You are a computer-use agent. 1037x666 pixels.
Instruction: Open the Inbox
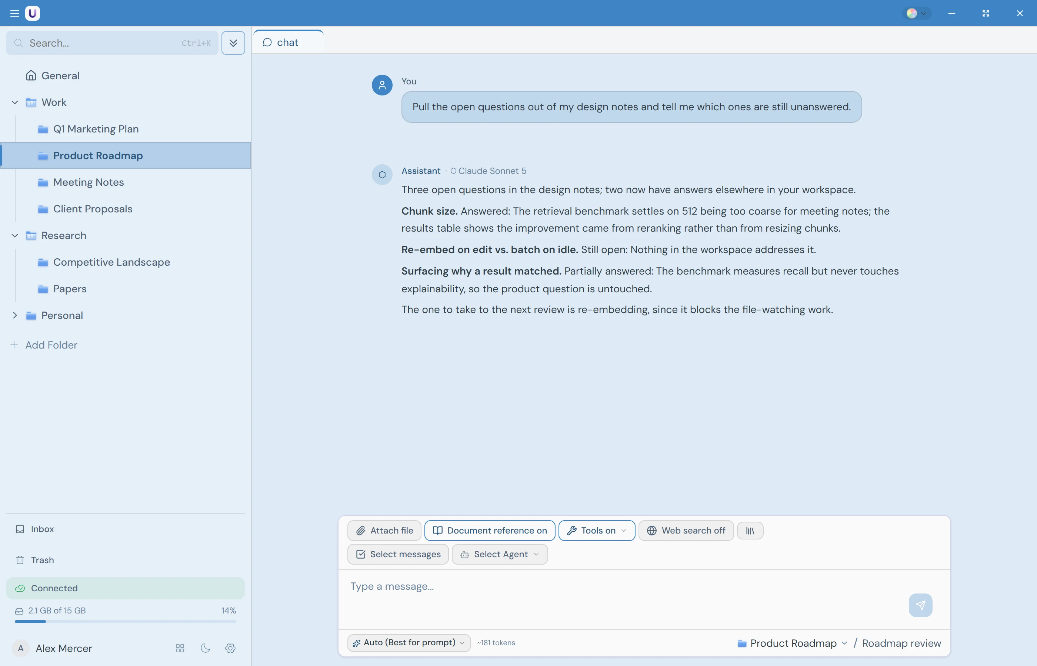click(x=126, y=529)
